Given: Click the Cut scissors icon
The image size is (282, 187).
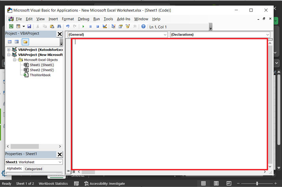Looking at the screenshot, I should [x=37, y=26].
